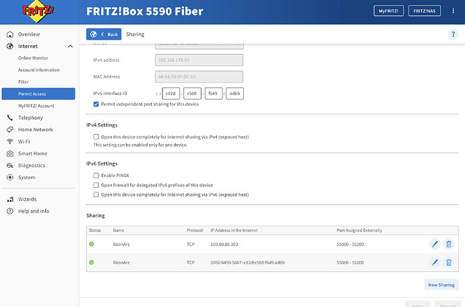
Task: Delete the RoonArc sharing for 100.80.88.103
Action: pos(449,244)
